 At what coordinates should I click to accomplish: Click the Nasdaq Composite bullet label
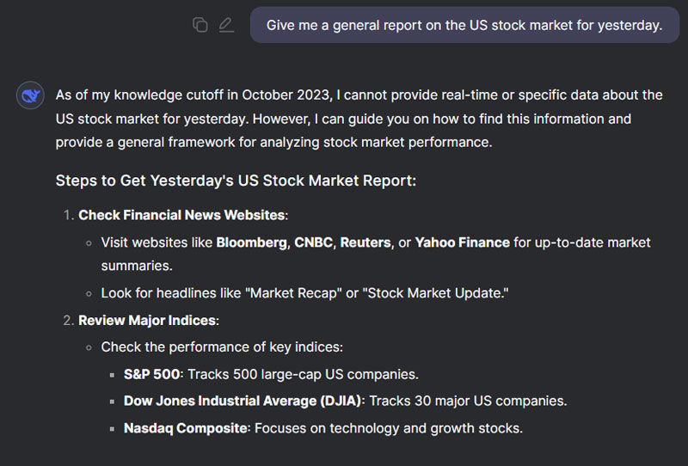tap(185, 427)
